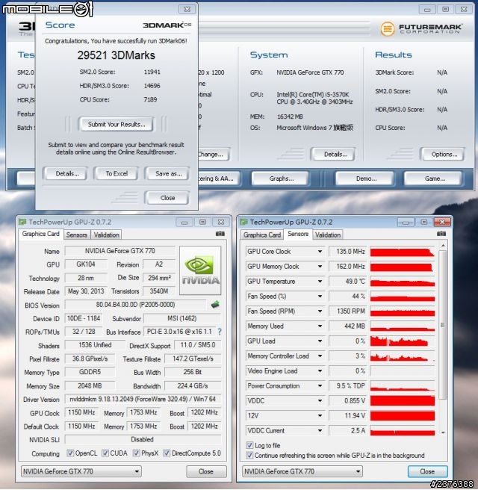
Task: Click the GPU Core Clock red graph
Action: point(403,252)
